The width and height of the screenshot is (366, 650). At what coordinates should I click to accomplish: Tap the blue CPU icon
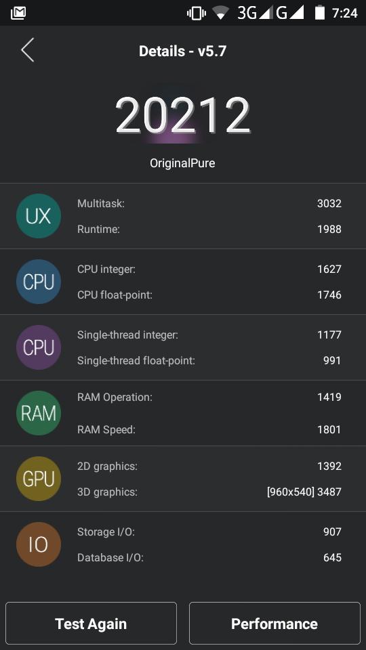[x=39, y=282]
